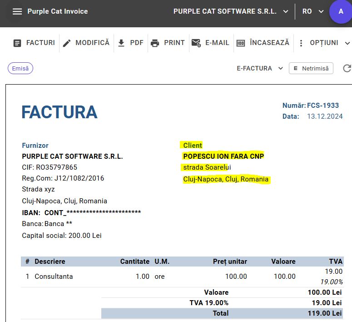The width and height of the screenshot is (352, 322).
Task: Click the Total 119.00 Lei amount
Action: click(324, 313)
